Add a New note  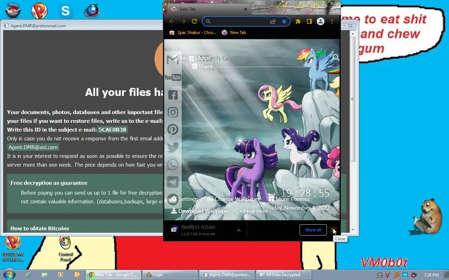pos(253,211)
